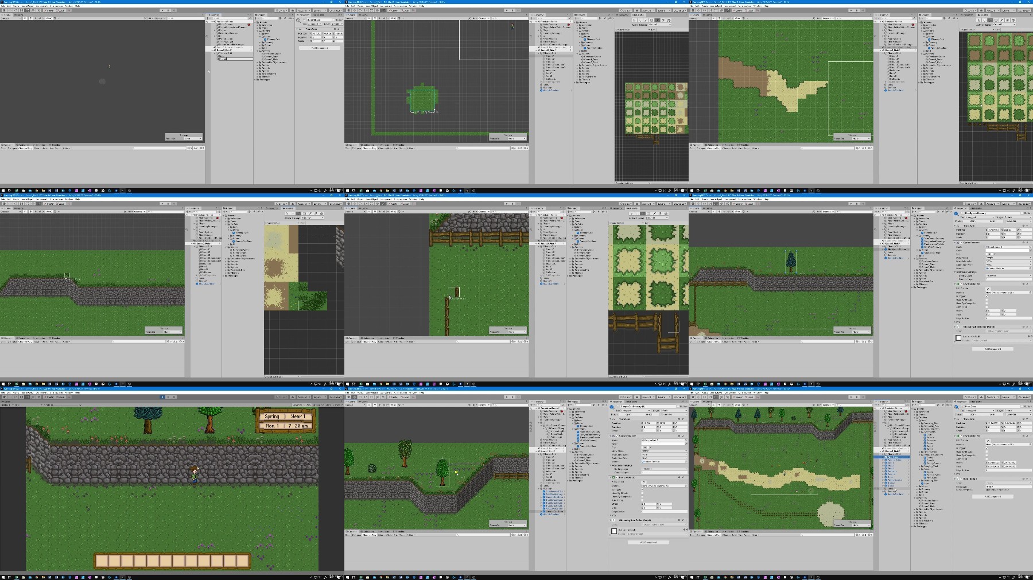Viewport: 1033px width, 580px height.
Task: Select the Move tool in the empty-scene window
Action: click(10, 10)
